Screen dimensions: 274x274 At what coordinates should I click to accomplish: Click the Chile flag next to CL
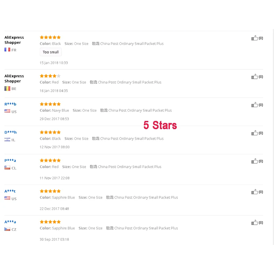(7, 168)
